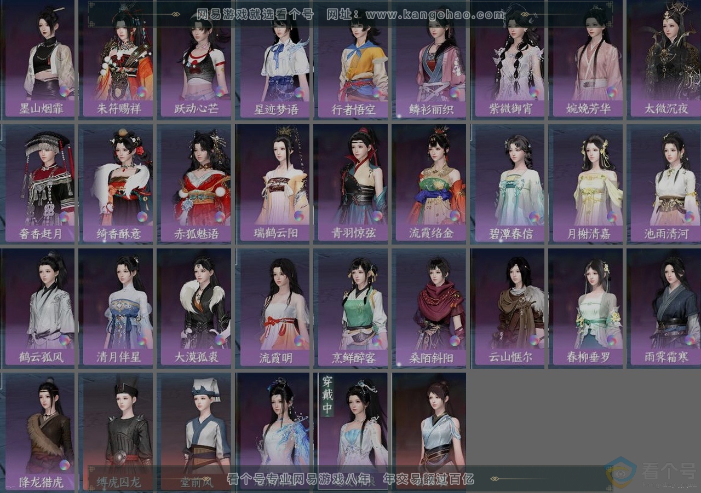Click the dye icon on 星迹梦语 card
The height and width of the screenshot is (493, 701).
click(299, 92)
